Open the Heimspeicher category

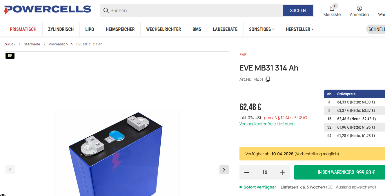click(120, 29)
